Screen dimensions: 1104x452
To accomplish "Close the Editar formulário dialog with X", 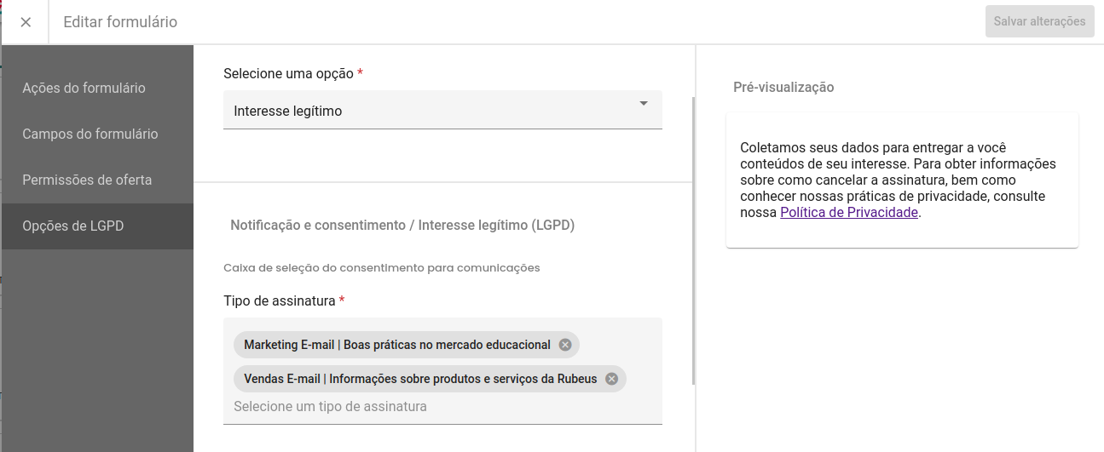I will (26, 22).
